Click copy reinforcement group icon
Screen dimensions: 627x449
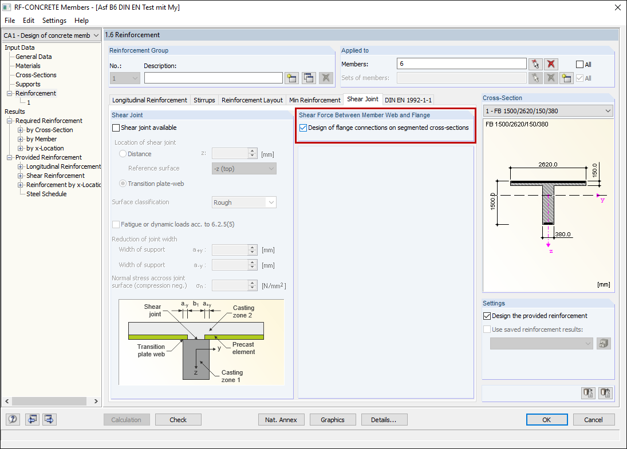(309, 78)
